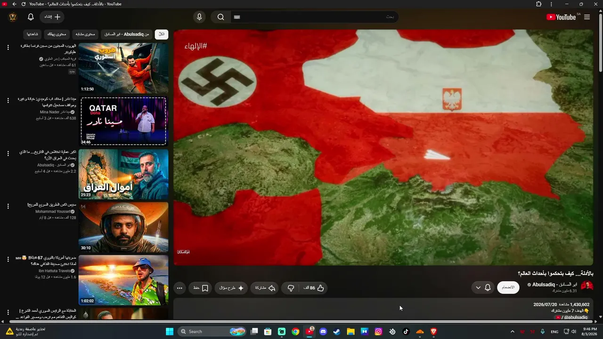The width and height of the screenshot is (603, 339).
Task: Open the more actions three-dot menu under video
Action: coord(179,288)
